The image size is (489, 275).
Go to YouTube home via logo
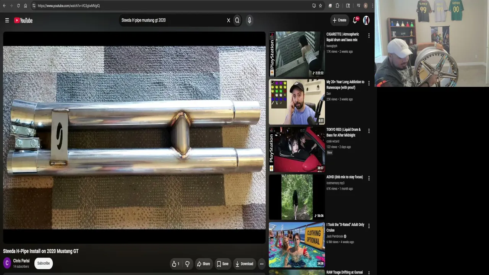pos(23,21)
